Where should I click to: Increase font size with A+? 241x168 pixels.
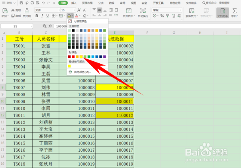click(x=79, y=10)
